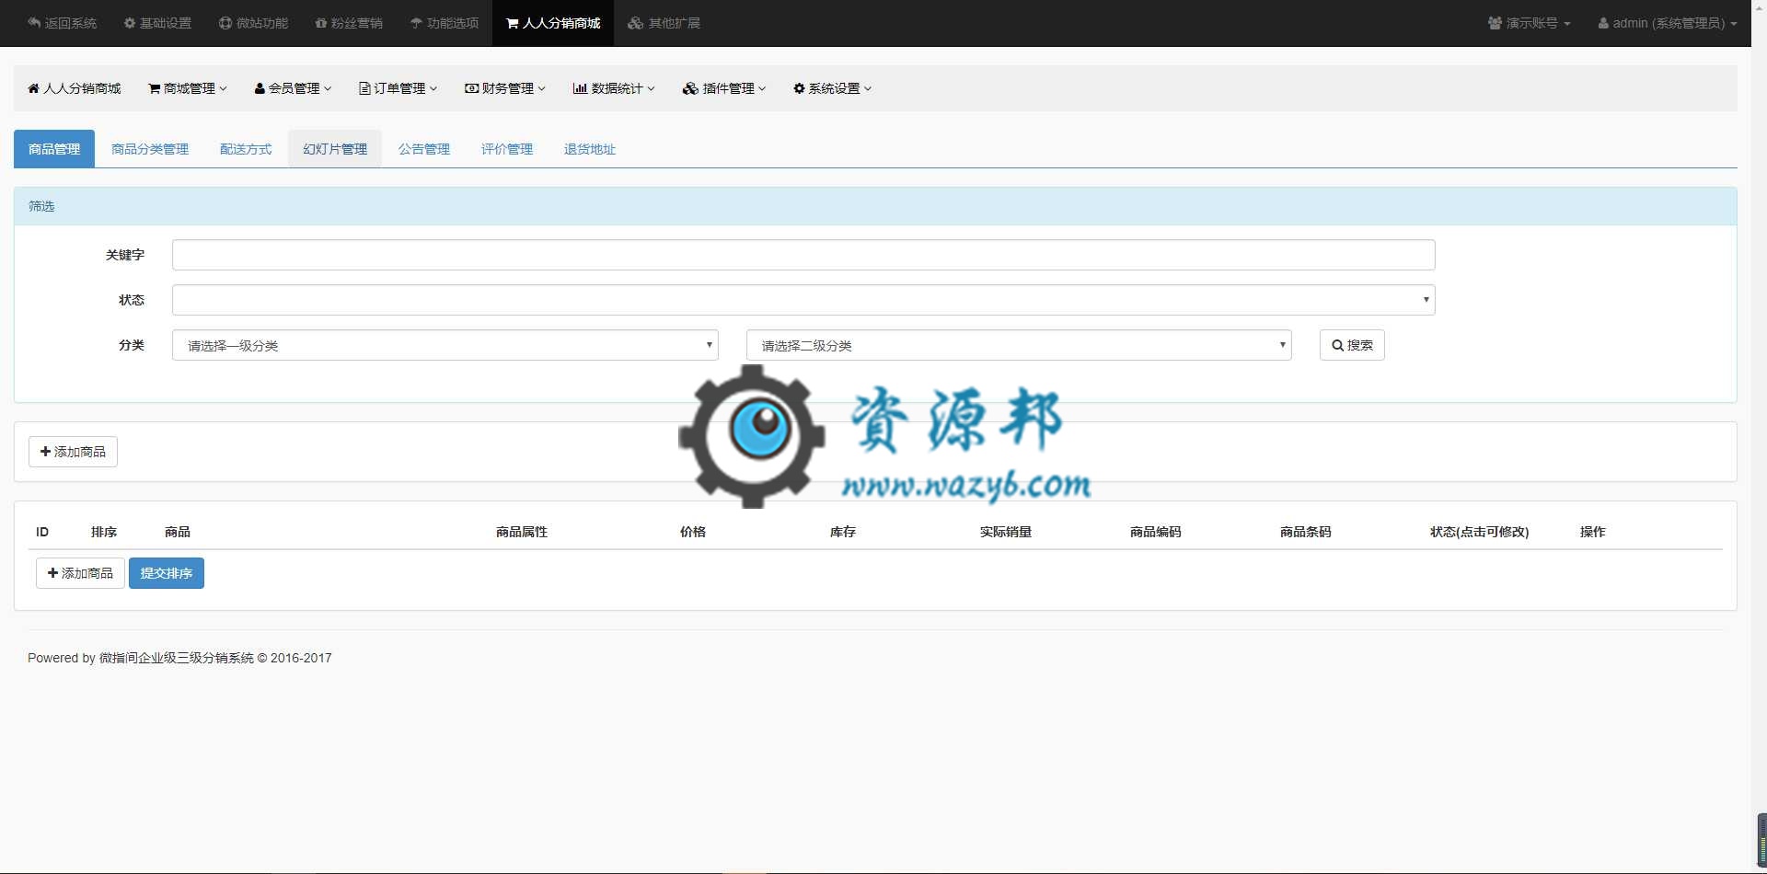Click the 商品条码 column header
The height and width of the screenshot is (874, 1767).
click(x=1306, y=532)
